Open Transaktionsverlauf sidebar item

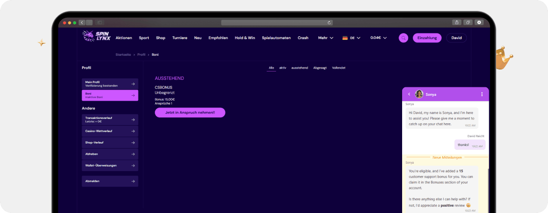pos(110,120)
